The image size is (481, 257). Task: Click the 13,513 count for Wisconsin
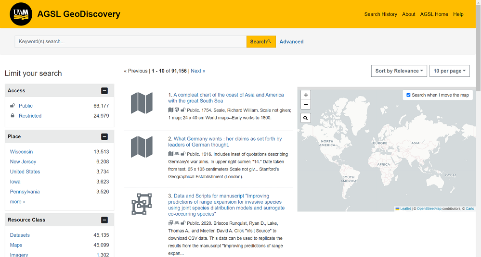[x=101, y=151]
